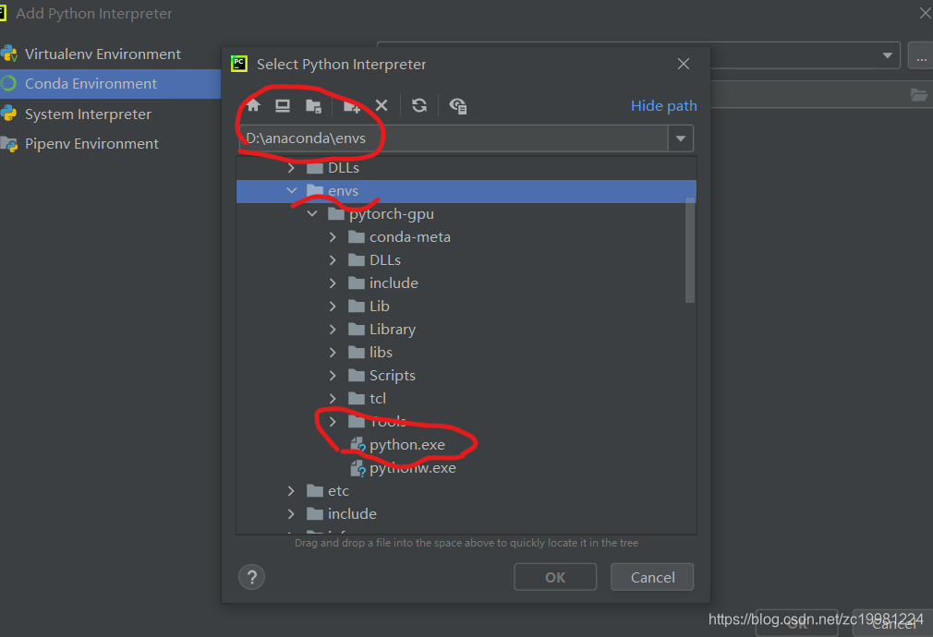Expand the libs folder

(x=333, y=352)
